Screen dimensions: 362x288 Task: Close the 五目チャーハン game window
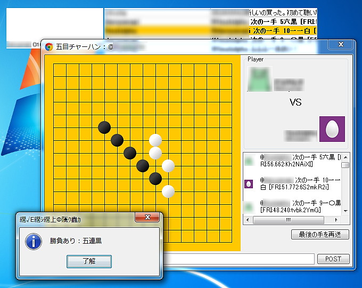(341, 44)
